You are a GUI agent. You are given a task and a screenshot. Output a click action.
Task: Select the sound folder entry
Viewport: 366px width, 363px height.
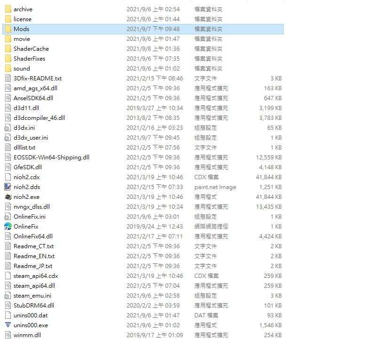click(x=22, y=68)
